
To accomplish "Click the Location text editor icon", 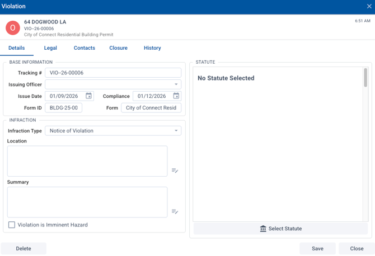I will pos(175,170).
